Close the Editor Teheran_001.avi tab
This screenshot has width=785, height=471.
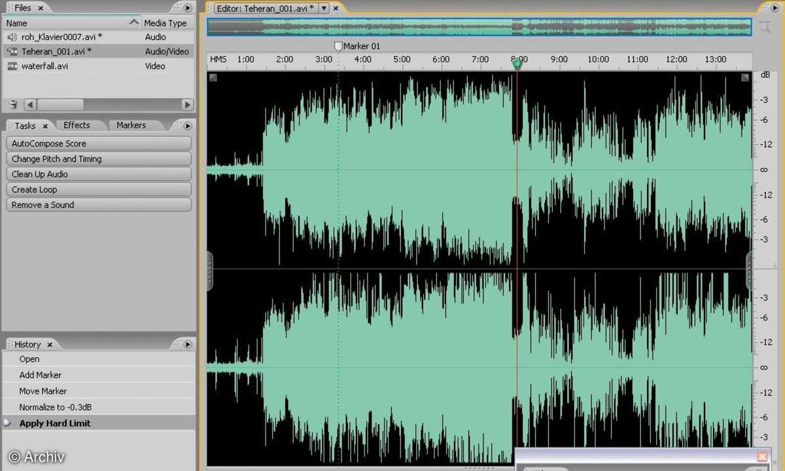336,9
